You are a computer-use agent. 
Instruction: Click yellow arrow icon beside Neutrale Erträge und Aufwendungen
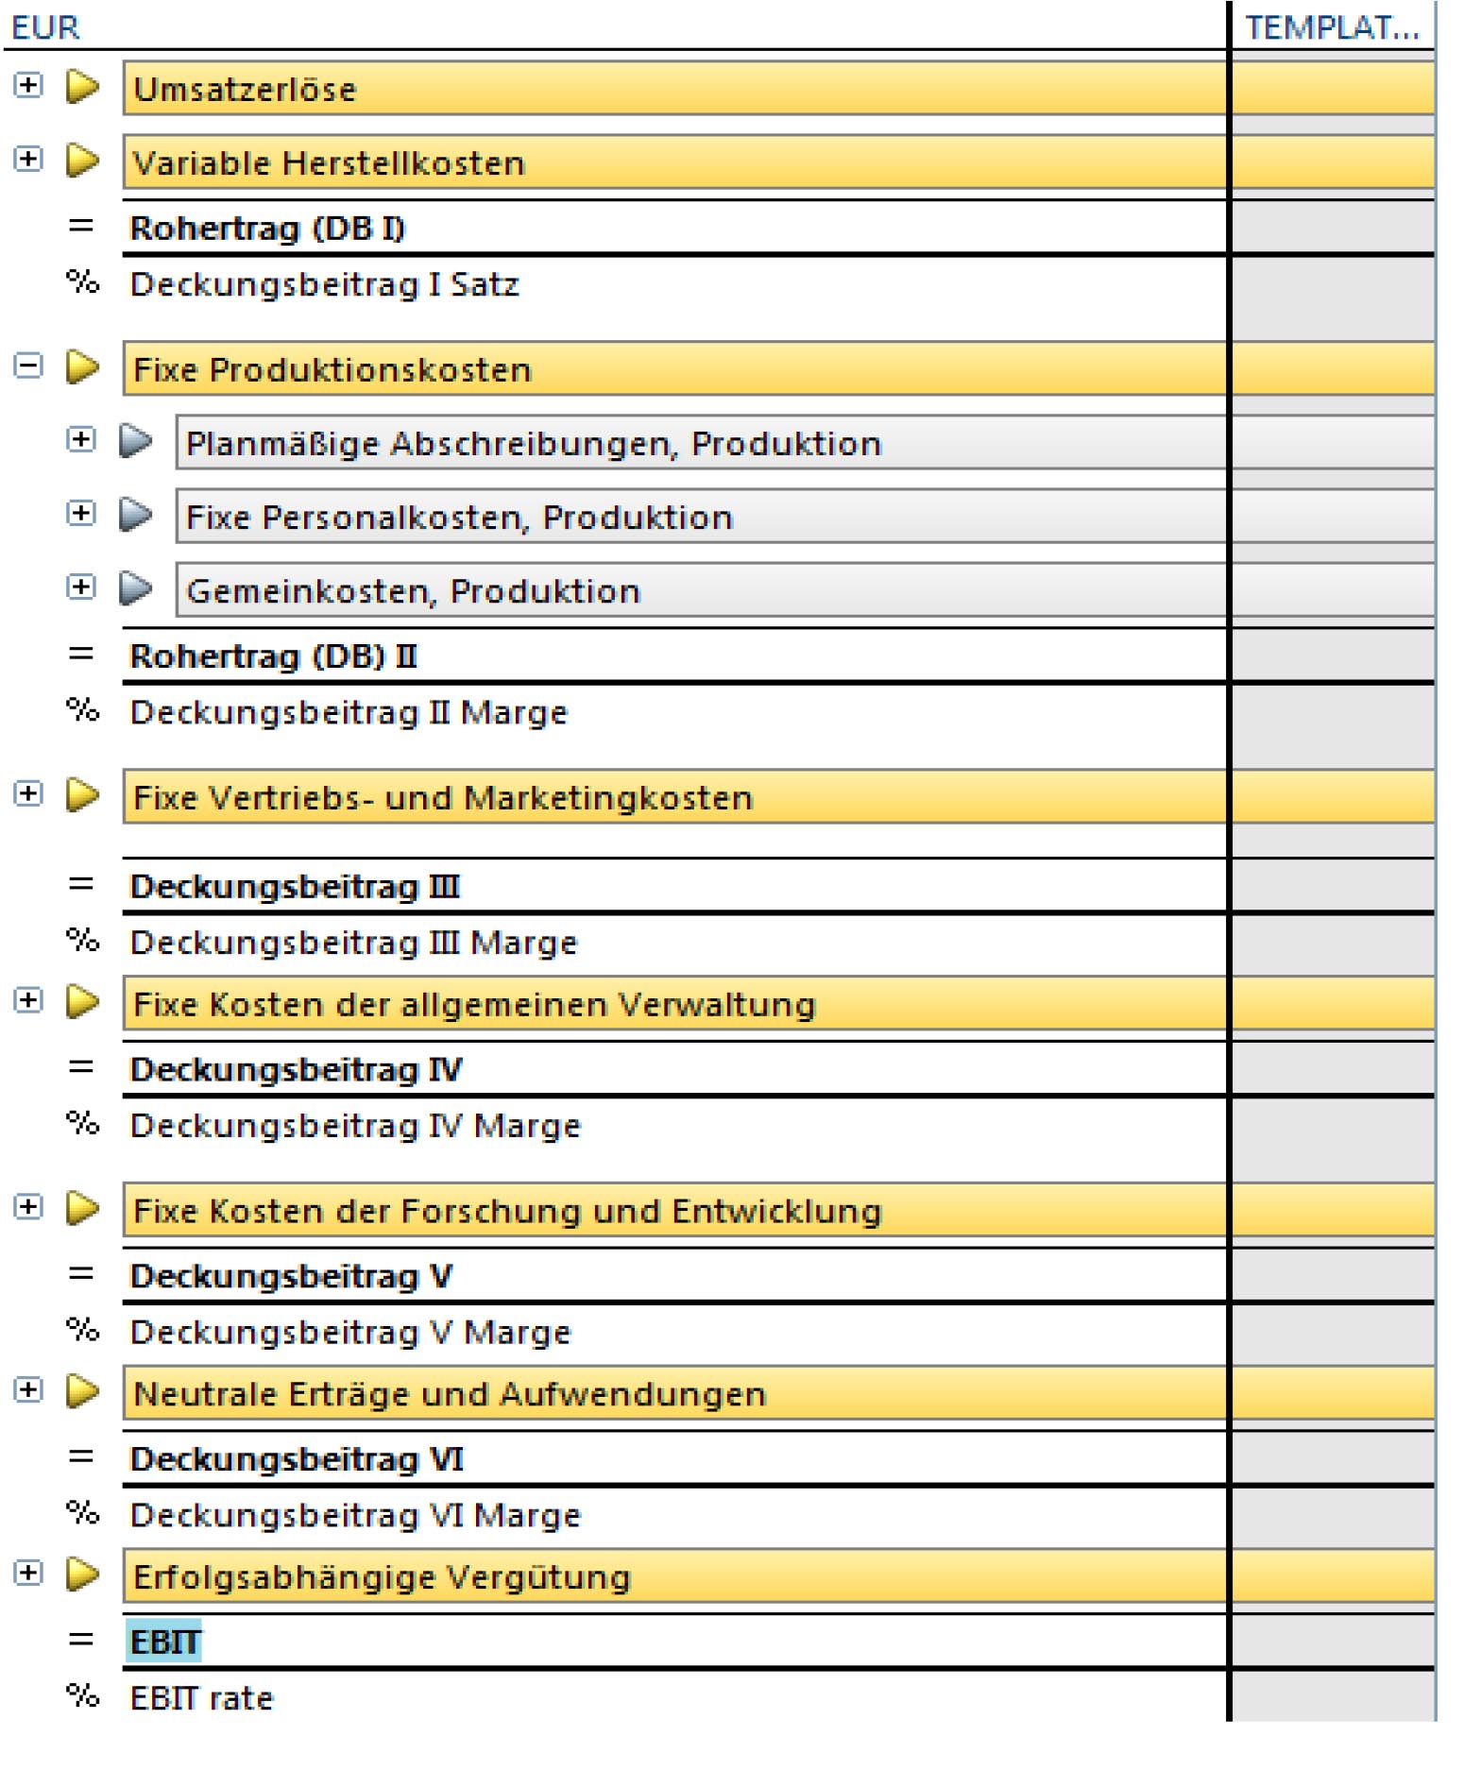[83, 1392]
